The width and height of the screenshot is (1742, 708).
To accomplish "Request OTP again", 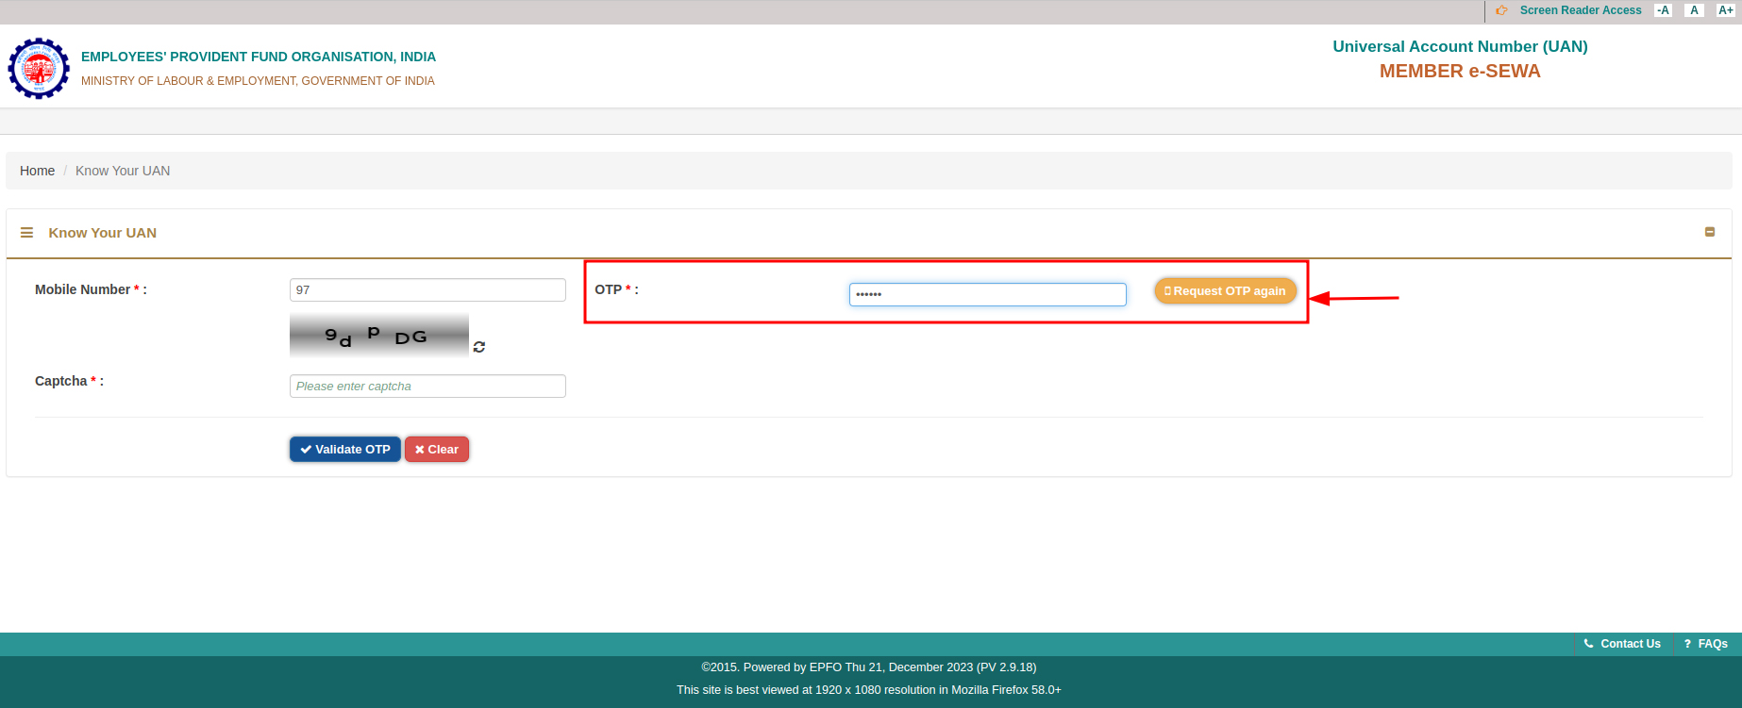I will tap(1225, 291).
